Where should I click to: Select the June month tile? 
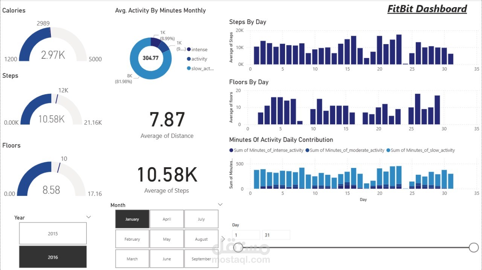167,259
